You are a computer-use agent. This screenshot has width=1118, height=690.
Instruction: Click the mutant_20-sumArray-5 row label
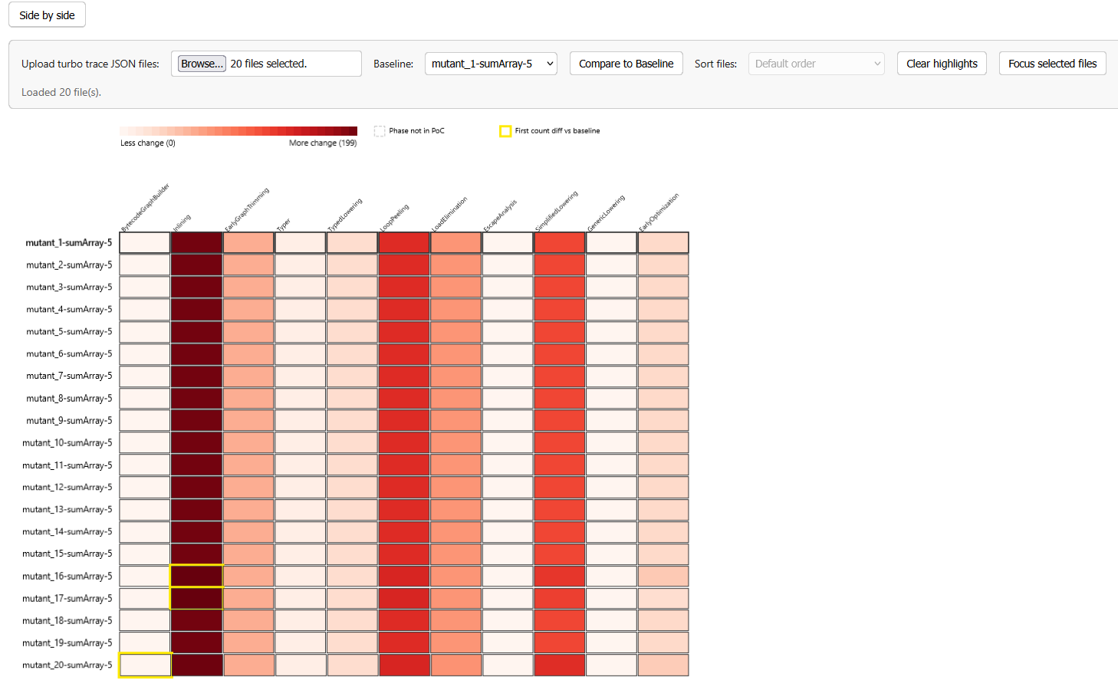coord(67,665)
